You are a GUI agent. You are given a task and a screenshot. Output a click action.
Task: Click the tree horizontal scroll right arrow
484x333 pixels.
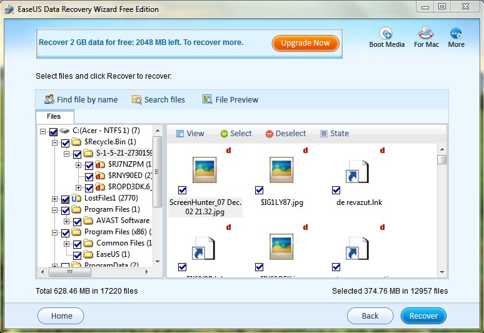pos(146,272)
